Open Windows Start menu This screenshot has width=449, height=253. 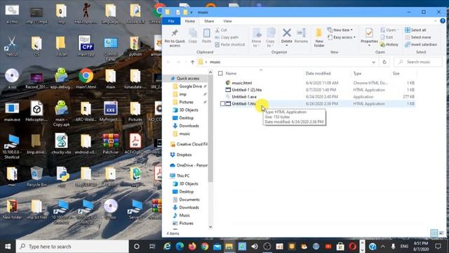[8, 247]
